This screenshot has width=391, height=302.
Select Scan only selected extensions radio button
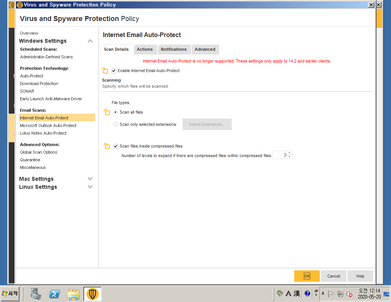coord(115,124)
